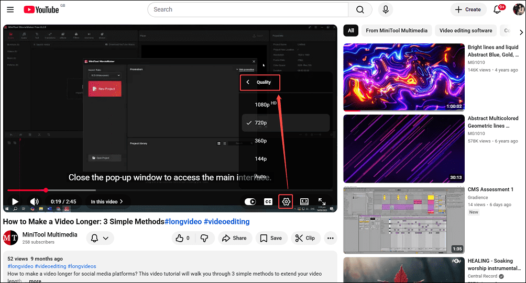Choose 144p quality
This screenshot has width=526, height=283.
(x=286, y=159)
